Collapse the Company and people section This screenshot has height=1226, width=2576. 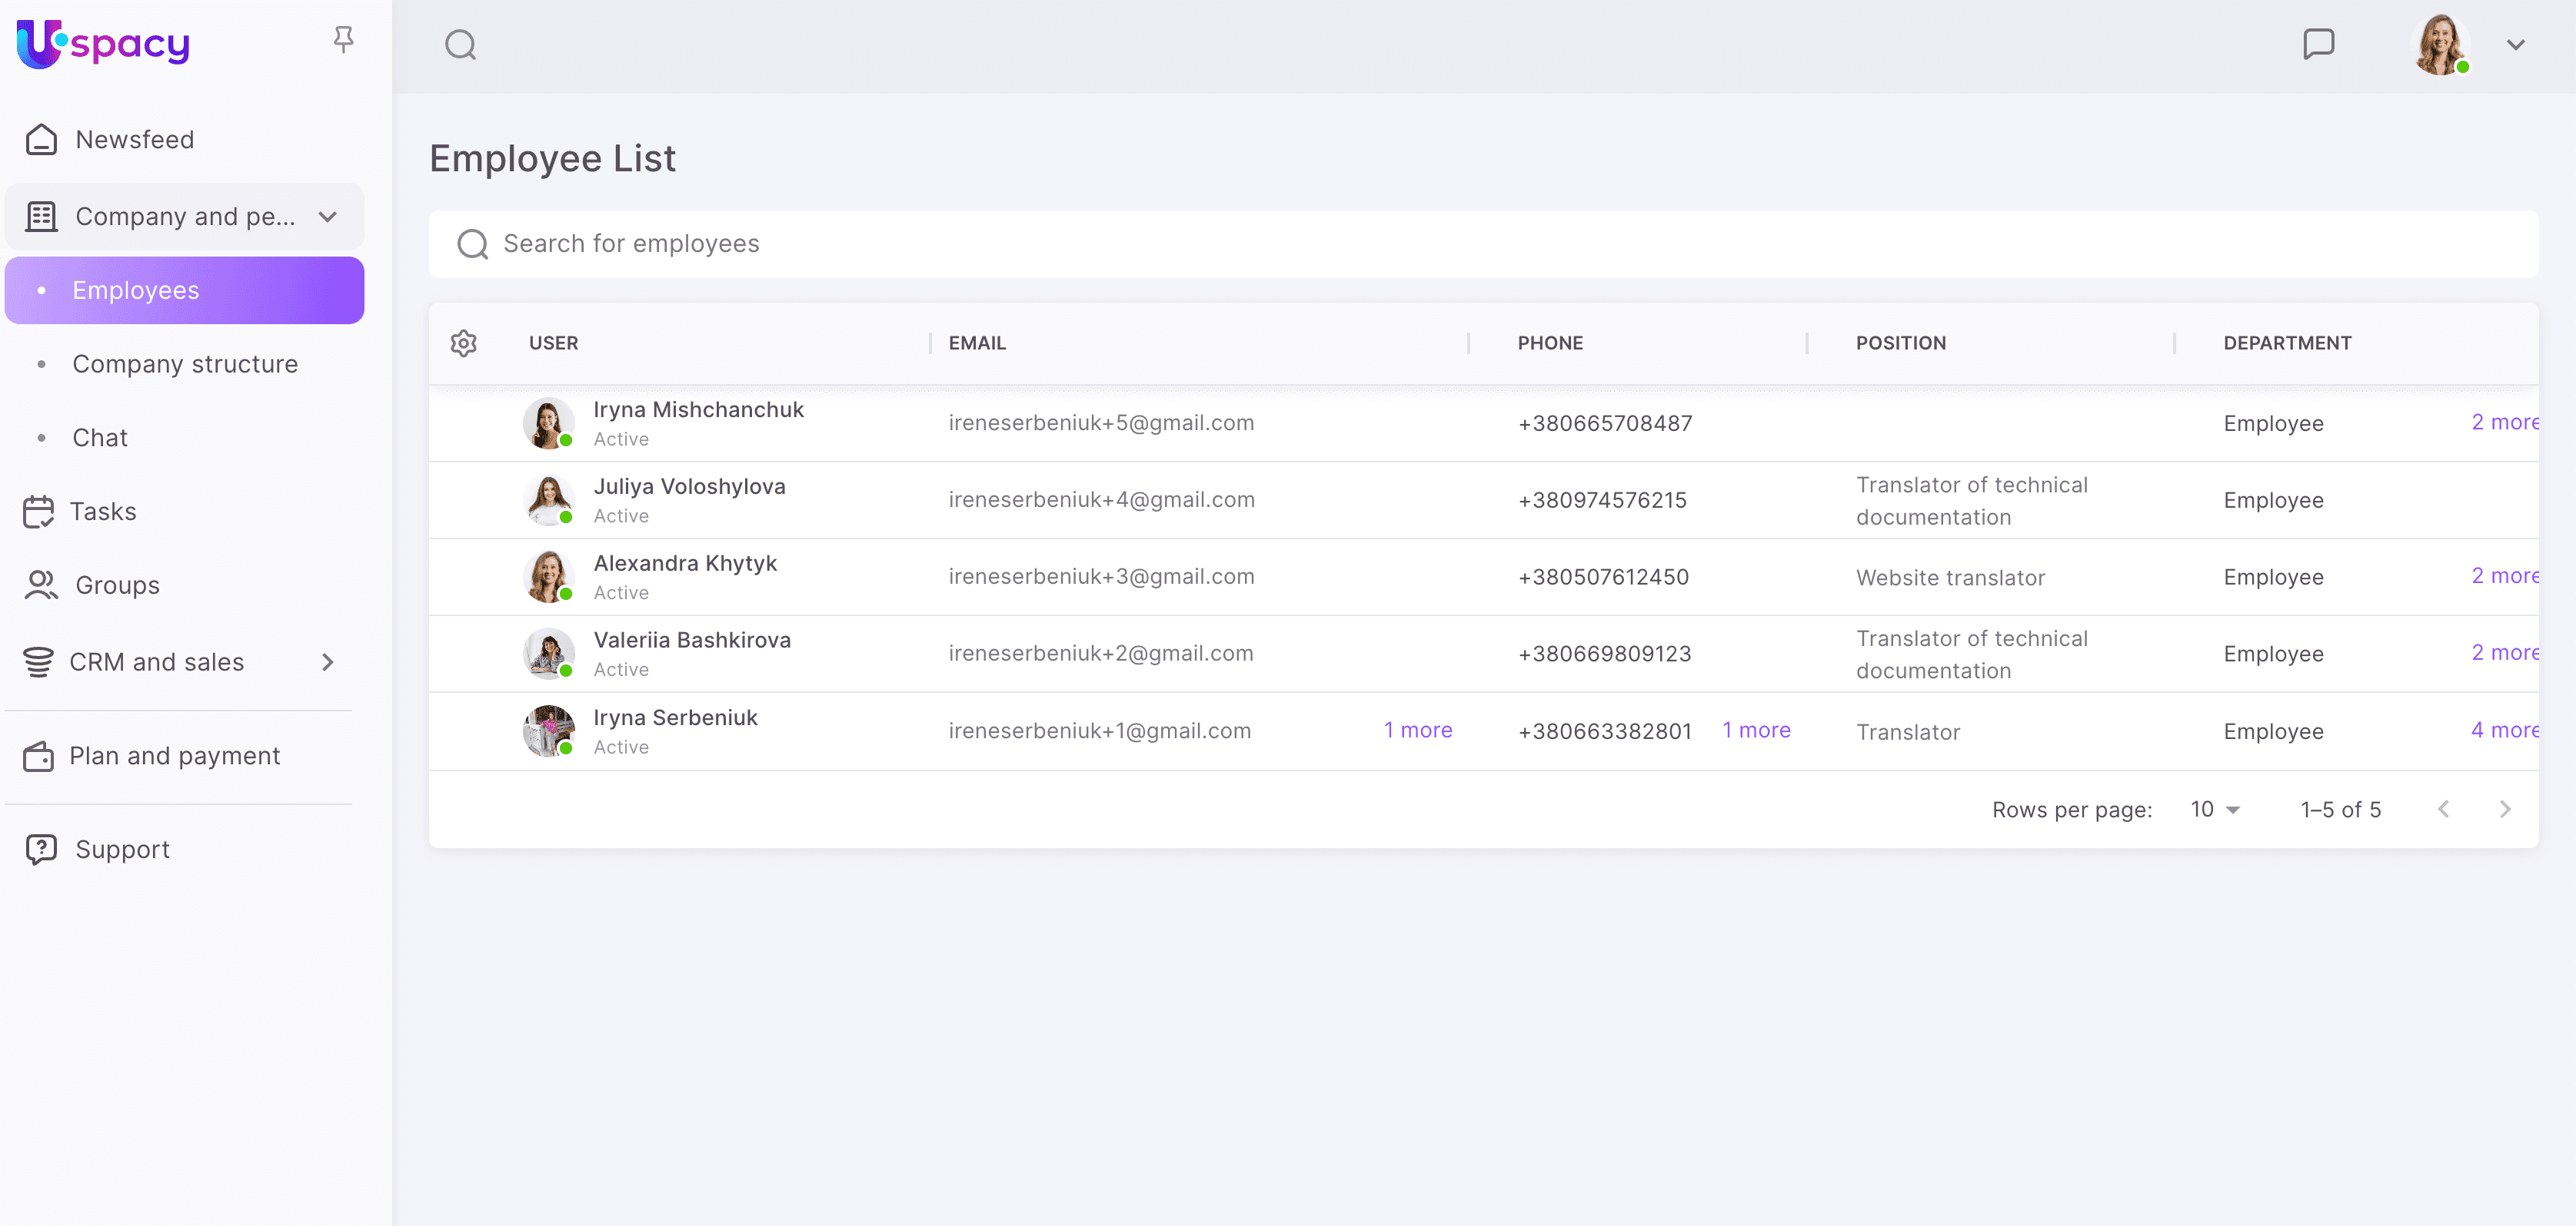click(328, 216)
